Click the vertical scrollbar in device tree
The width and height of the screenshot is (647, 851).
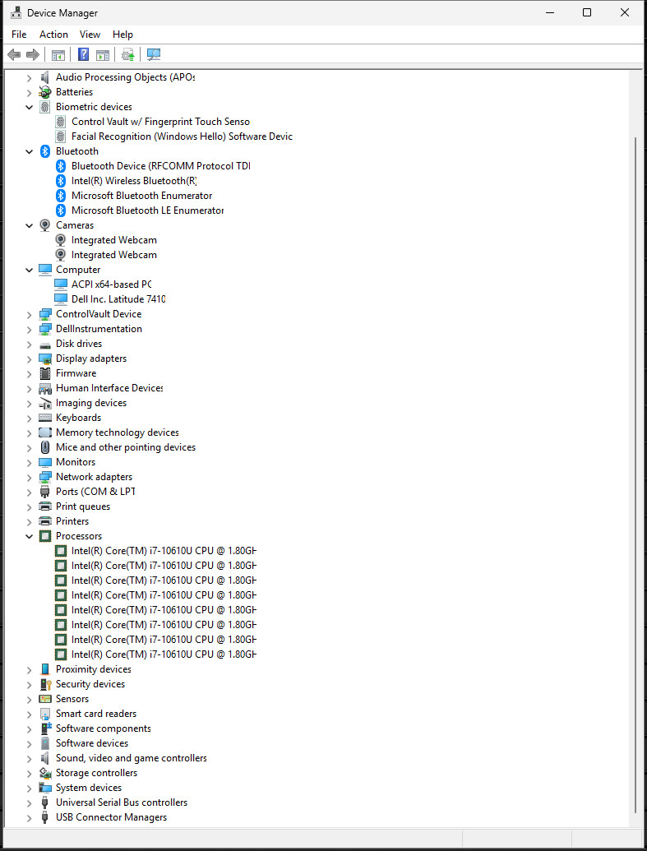point(636,475)
